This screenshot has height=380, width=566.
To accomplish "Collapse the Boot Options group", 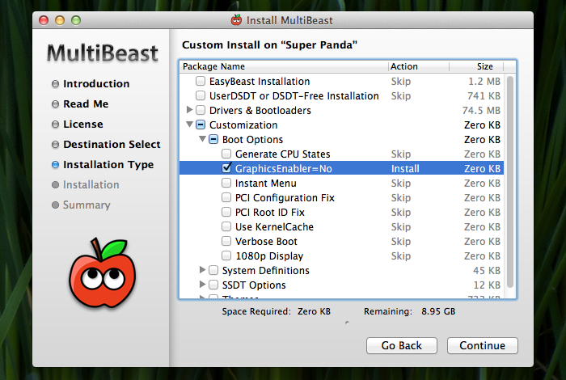I will click(202, 138).
